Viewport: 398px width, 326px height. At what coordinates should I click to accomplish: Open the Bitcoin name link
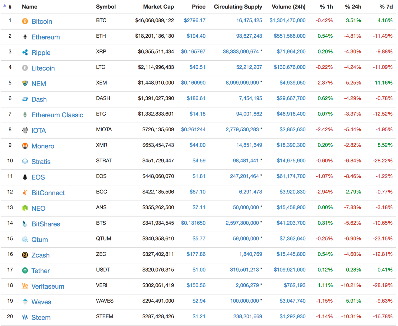[42, 21]
